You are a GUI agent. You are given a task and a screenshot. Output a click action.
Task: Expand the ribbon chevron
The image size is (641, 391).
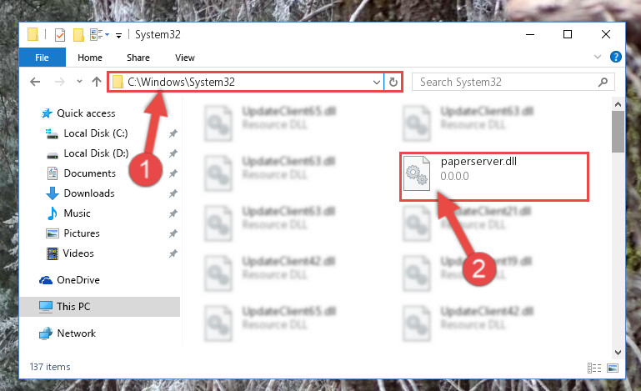click(598, 57)
